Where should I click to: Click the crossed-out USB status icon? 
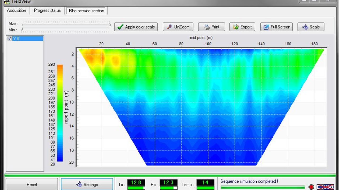click(x=325, y=187)
